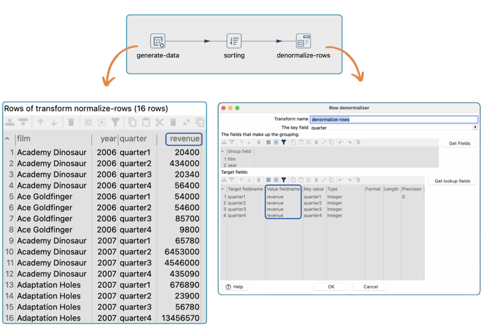484x331 pixels.
Task: Click clear selection icon in grouping fields toolbar
Action: tap(276, 142)
